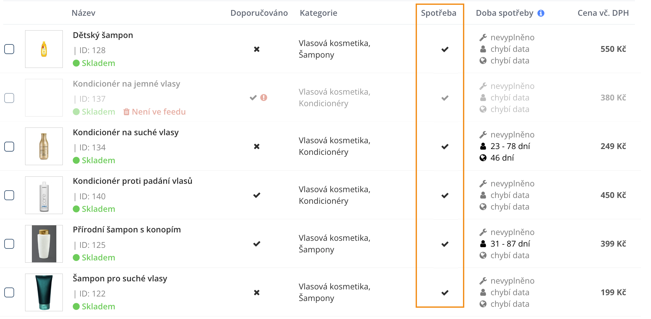Open the Kondicionér proti padání vlasů product link
Screen dimensions: 651x319
coord(133,181)
